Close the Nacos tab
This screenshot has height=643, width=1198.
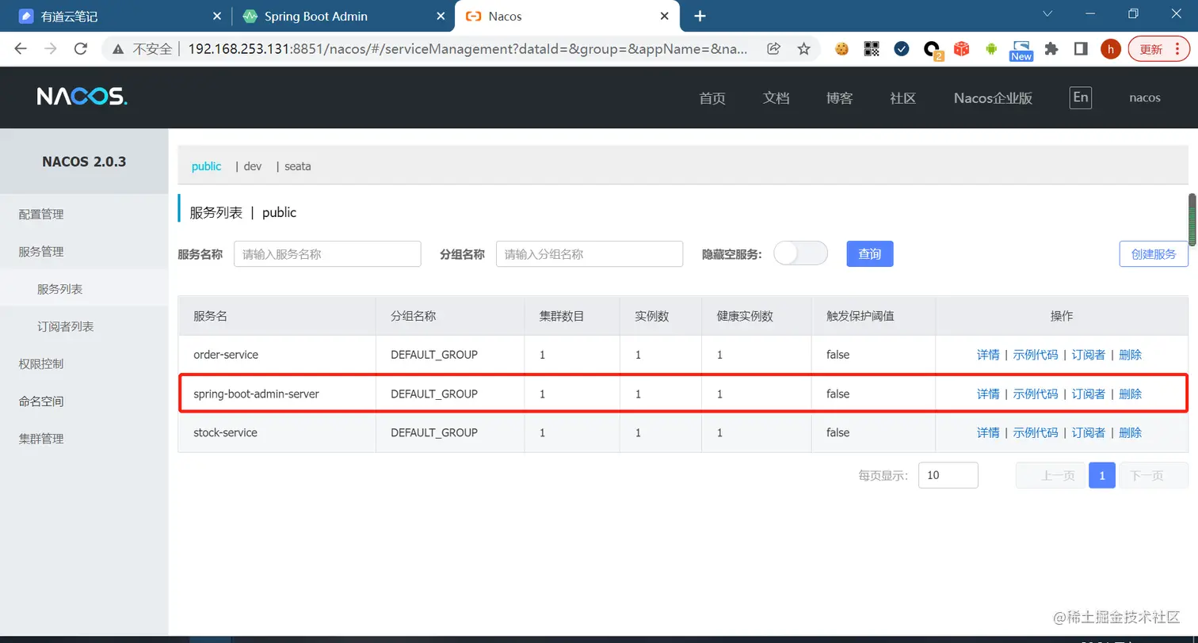[x=666, y=16]
